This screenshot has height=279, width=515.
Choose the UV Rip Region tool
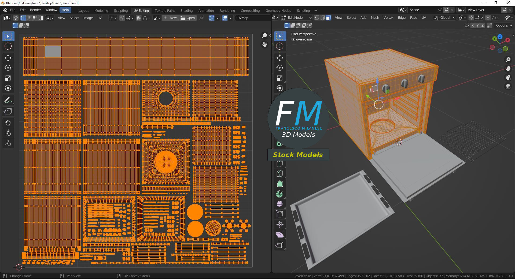click(x=8, y=111)
